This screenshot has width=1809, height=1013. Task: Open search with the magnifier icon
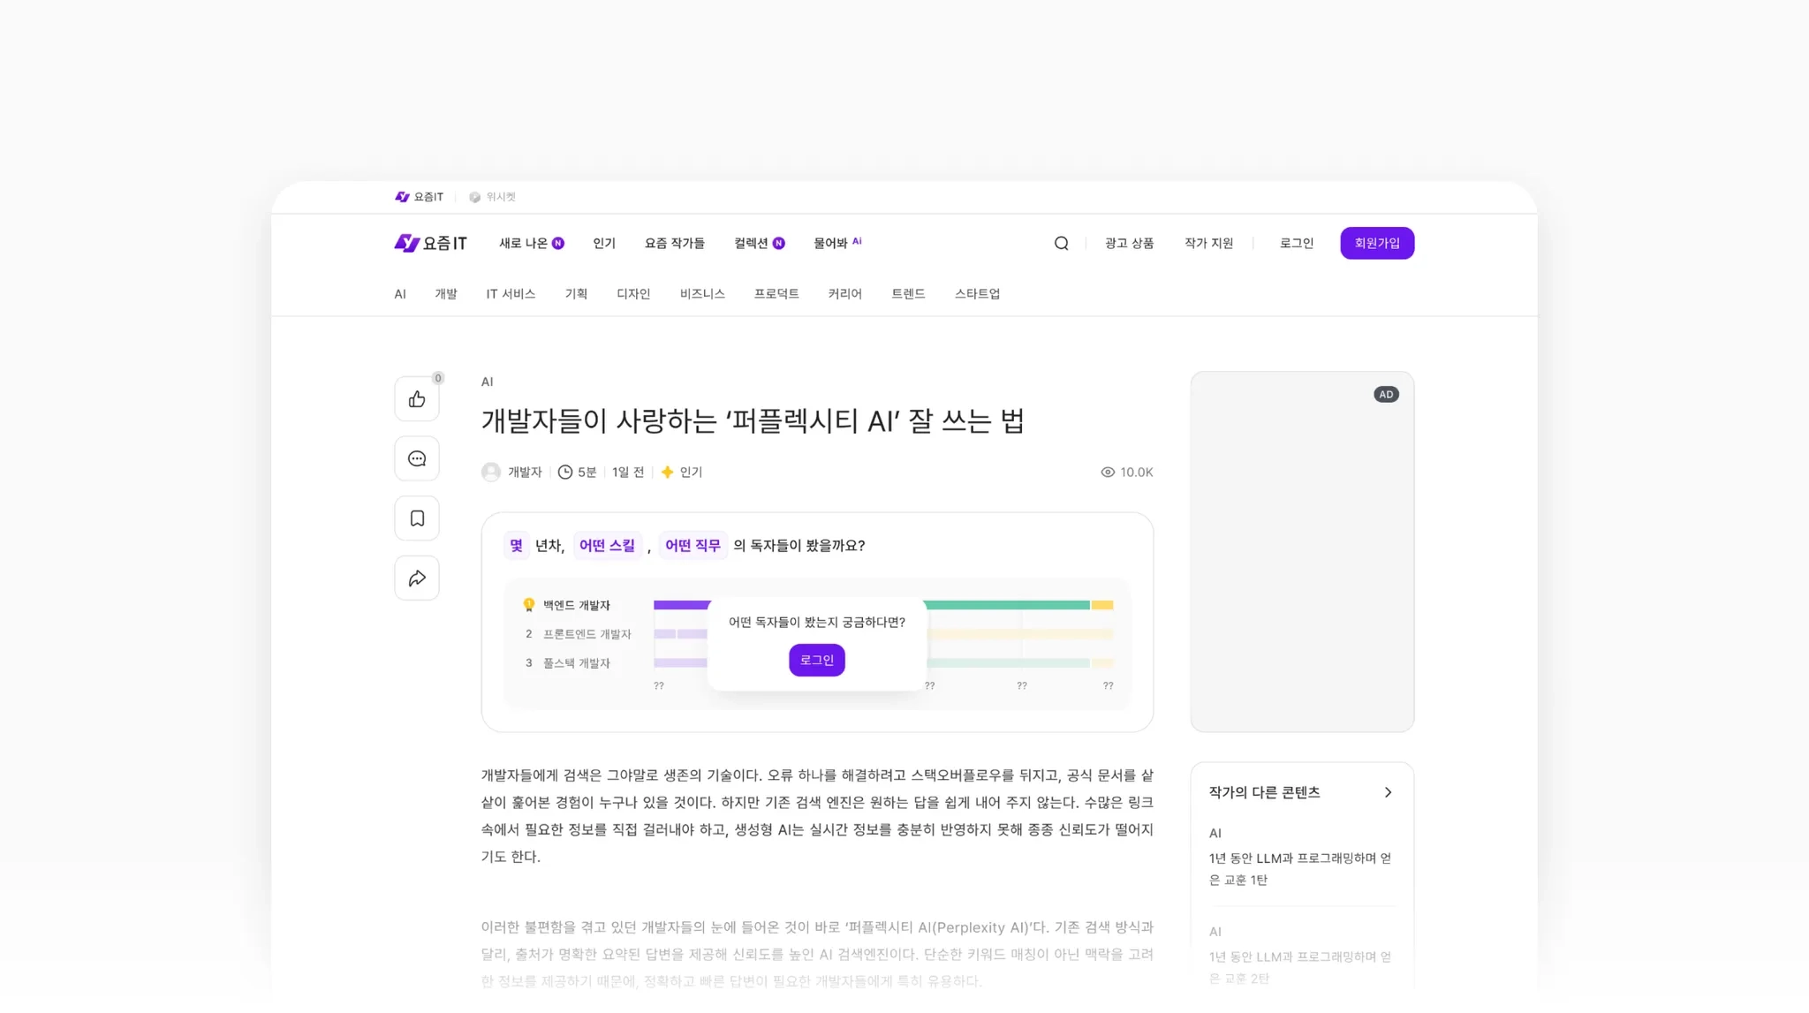(1061, 243)
